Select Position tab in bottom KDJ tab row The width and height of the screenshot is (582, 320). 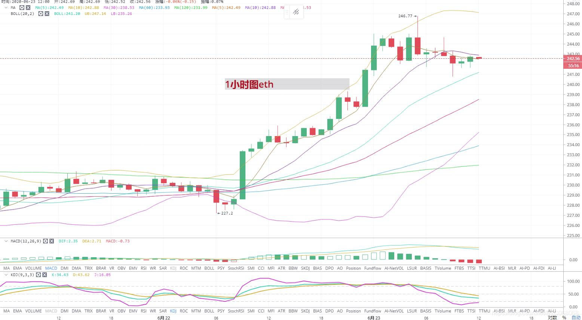pyautogui.click(x=353, y=311)
